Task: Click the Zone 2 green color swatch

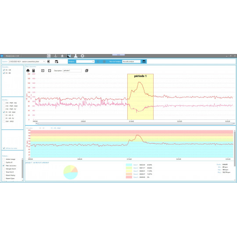Action: coord(129,168)
